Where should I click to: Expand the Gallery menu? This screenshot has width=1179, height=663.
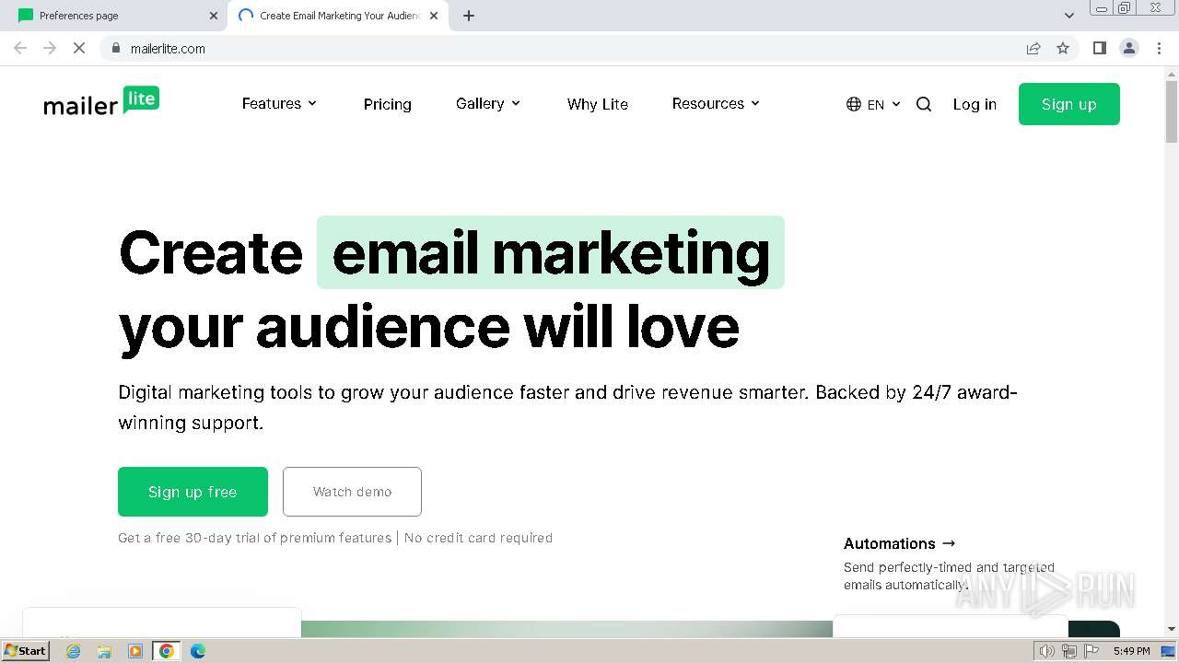(488, 103)
